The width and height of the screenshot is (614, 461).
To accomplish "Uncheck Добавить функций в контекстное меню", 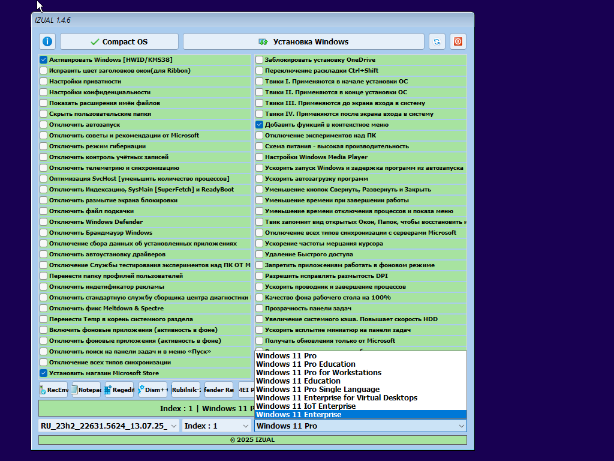I will click(259, 125).
